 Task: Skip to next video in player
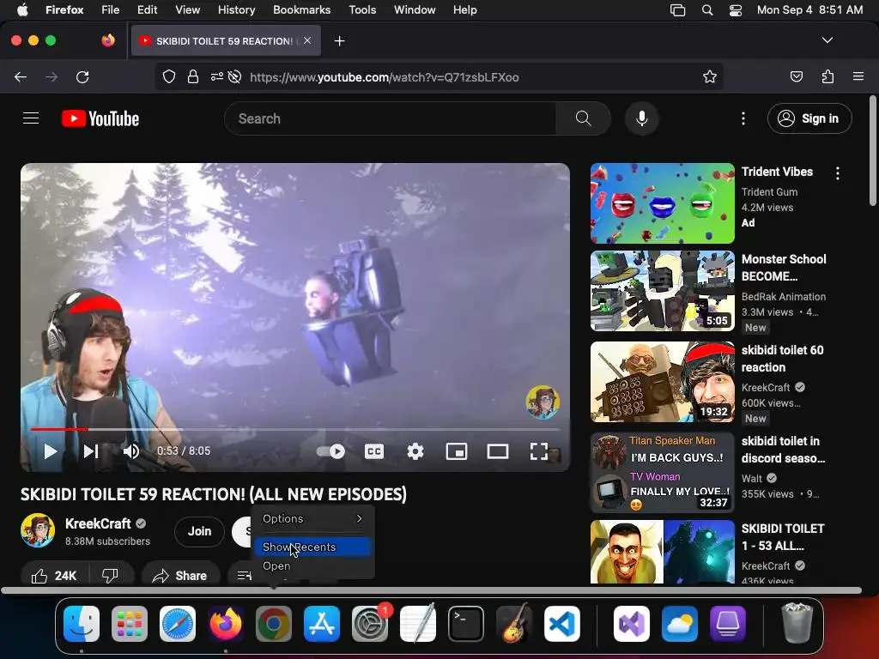coord(91,451)
